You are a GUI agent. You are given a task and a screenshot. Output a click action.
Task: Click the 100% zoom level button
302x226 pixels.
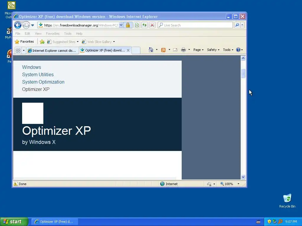[227, 184]
